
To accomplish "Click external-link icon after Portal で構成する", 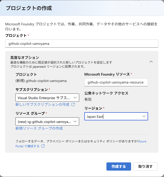I will click(x=43, y=146).
